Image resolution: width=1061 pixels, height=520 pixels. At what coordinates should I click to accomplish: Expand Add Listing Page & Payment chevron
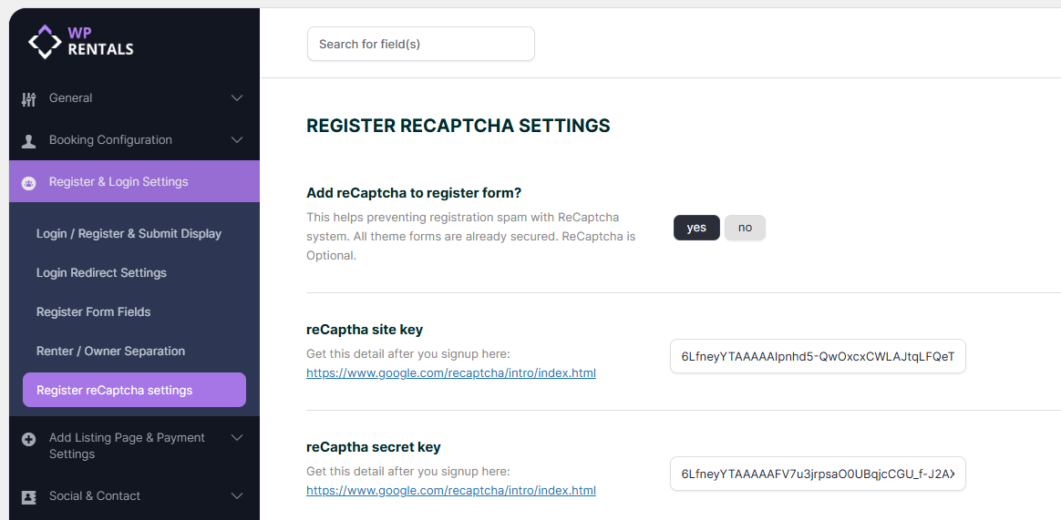click(237, 438)
